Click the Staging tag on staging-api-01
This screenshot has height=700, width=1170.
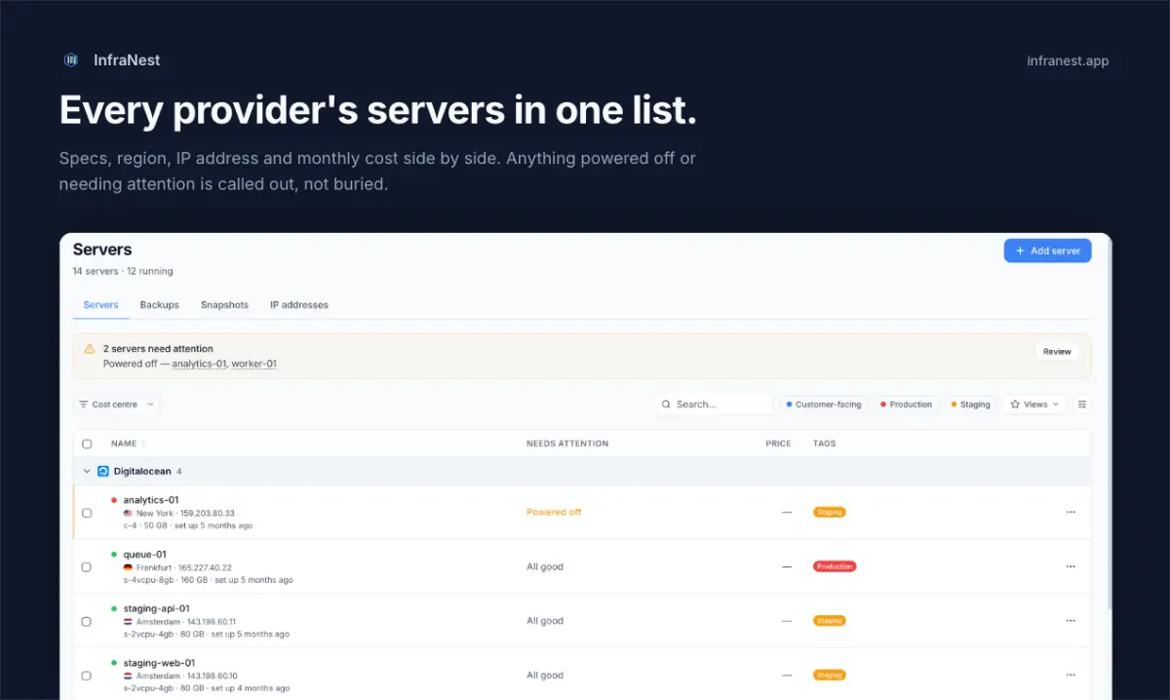[830, 620]
